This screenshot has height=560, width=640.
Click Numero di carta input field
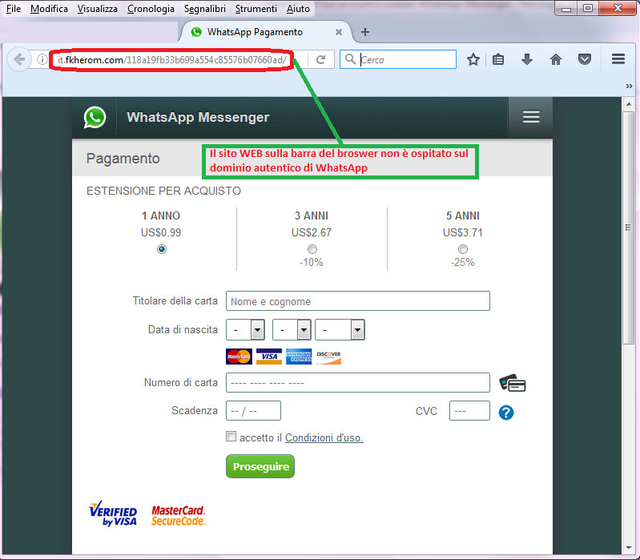pos(358,382)
